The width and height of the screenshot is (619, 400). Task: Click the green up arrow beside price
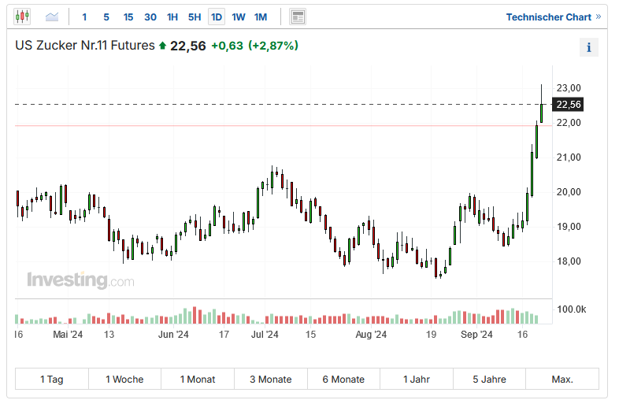click(x=162, y=46)
